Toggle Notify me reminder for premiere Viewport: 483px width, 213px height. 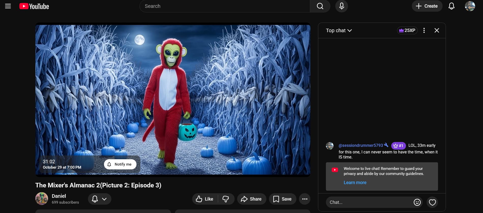click(120, 164)
